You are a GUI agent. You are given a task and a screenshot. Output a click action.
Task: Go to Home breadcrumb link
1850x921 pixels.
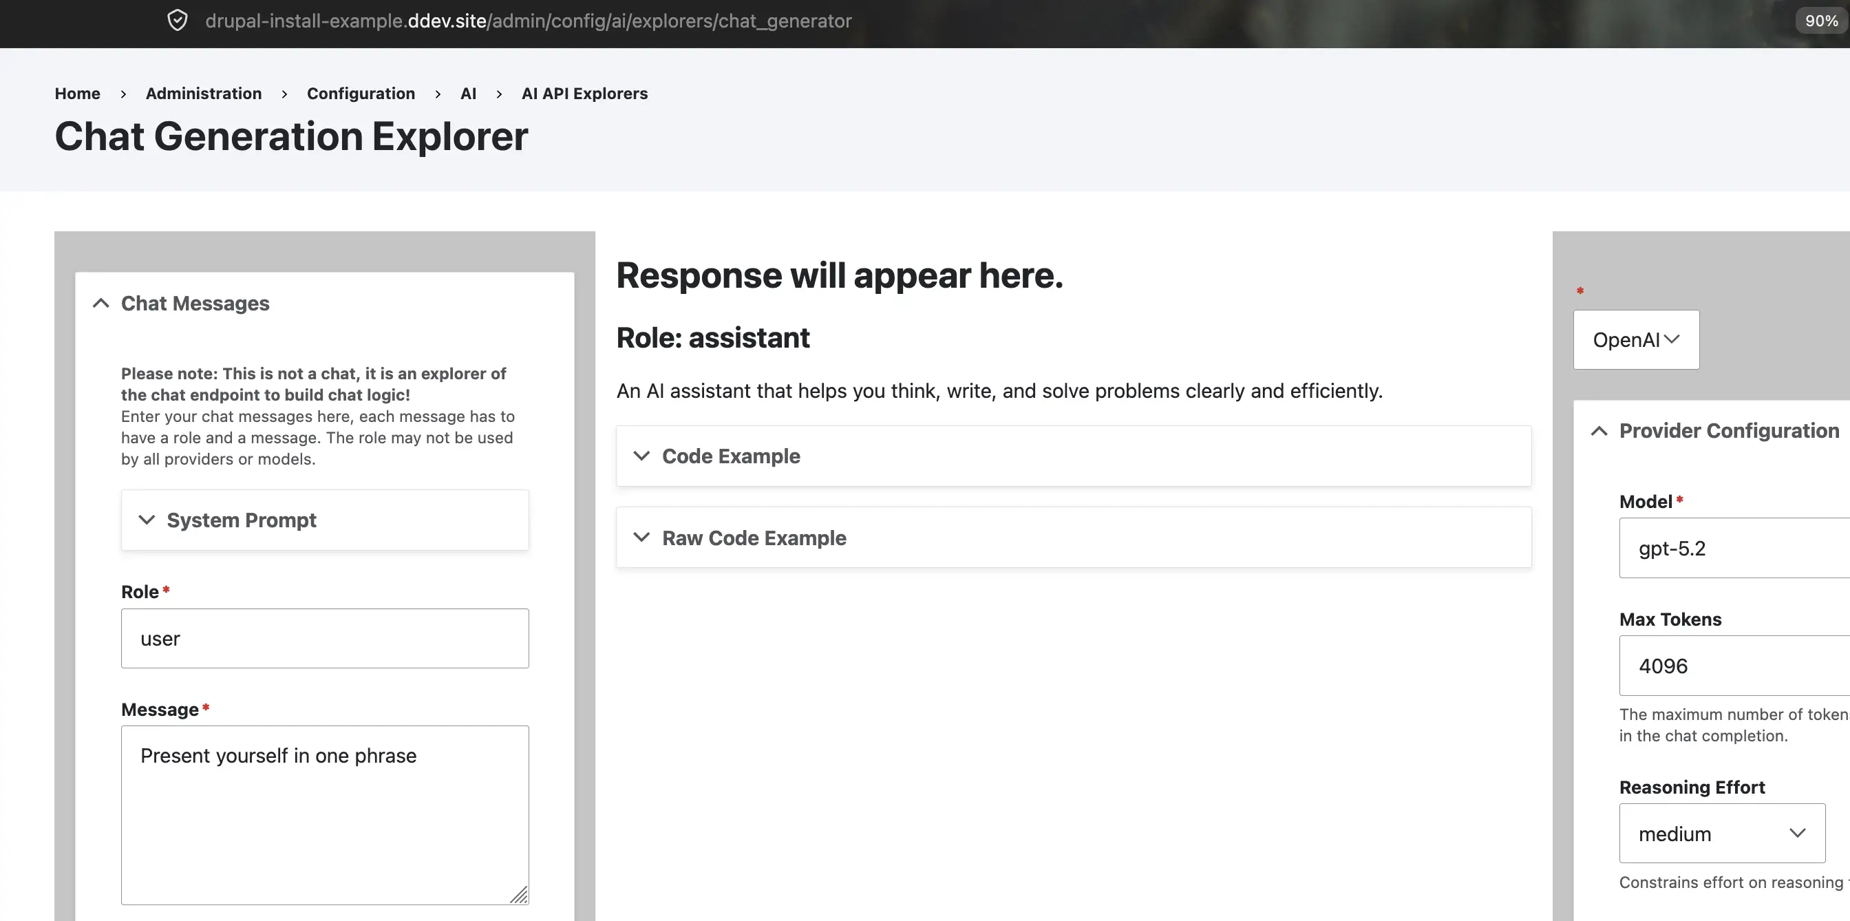[78, 94]
